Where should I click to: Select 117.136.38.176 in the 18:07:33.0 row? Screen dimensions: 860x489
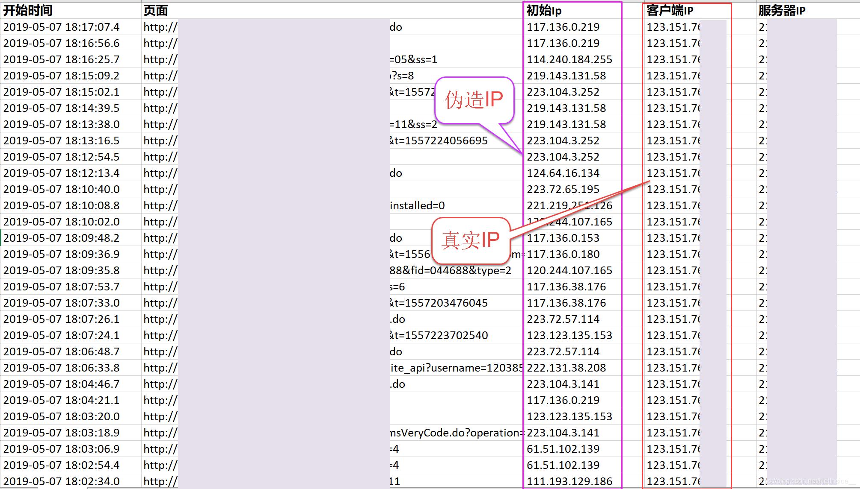click(x=566, y=303)
